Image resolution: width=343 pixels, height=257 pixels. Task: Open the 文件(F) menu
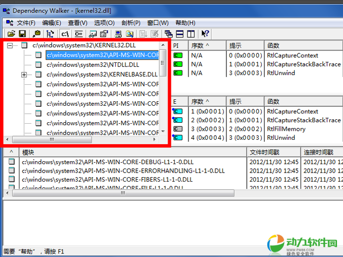pyautogui.click(x=26, y=23)
